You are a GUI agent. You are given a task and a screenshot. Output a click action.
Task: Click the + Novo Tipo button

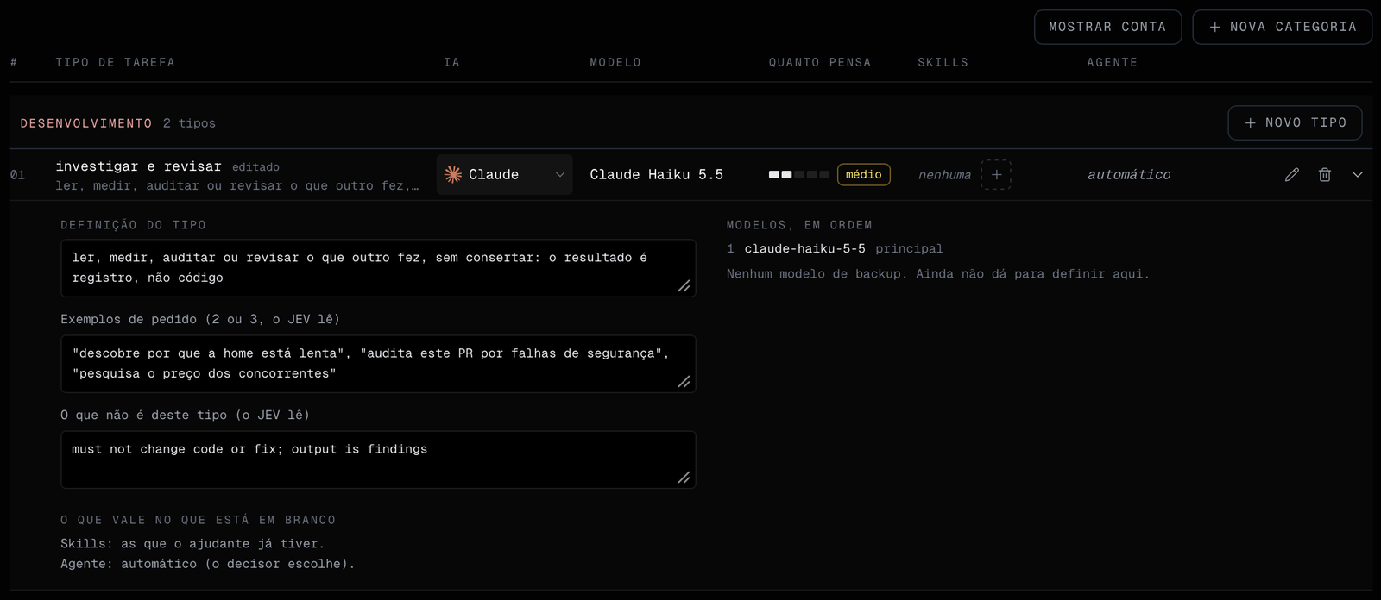click(1296, 122)
